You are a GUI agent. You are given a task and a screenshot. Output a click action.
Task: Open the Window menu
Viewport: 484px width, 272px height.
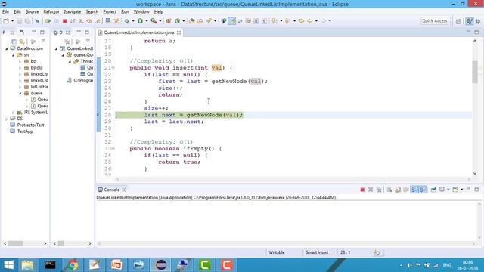pyautogui.click(x=141, y=12)
